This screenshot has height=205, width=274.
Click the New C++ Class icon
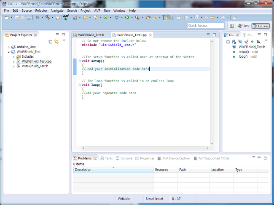pyautogui.click(x=105, y=17)
